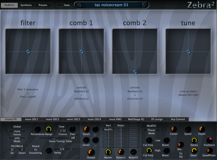The height and width of the screenshot is (160, 217).
Task: Click the ModFX1 Depth knob
Action: pos(202,129)
